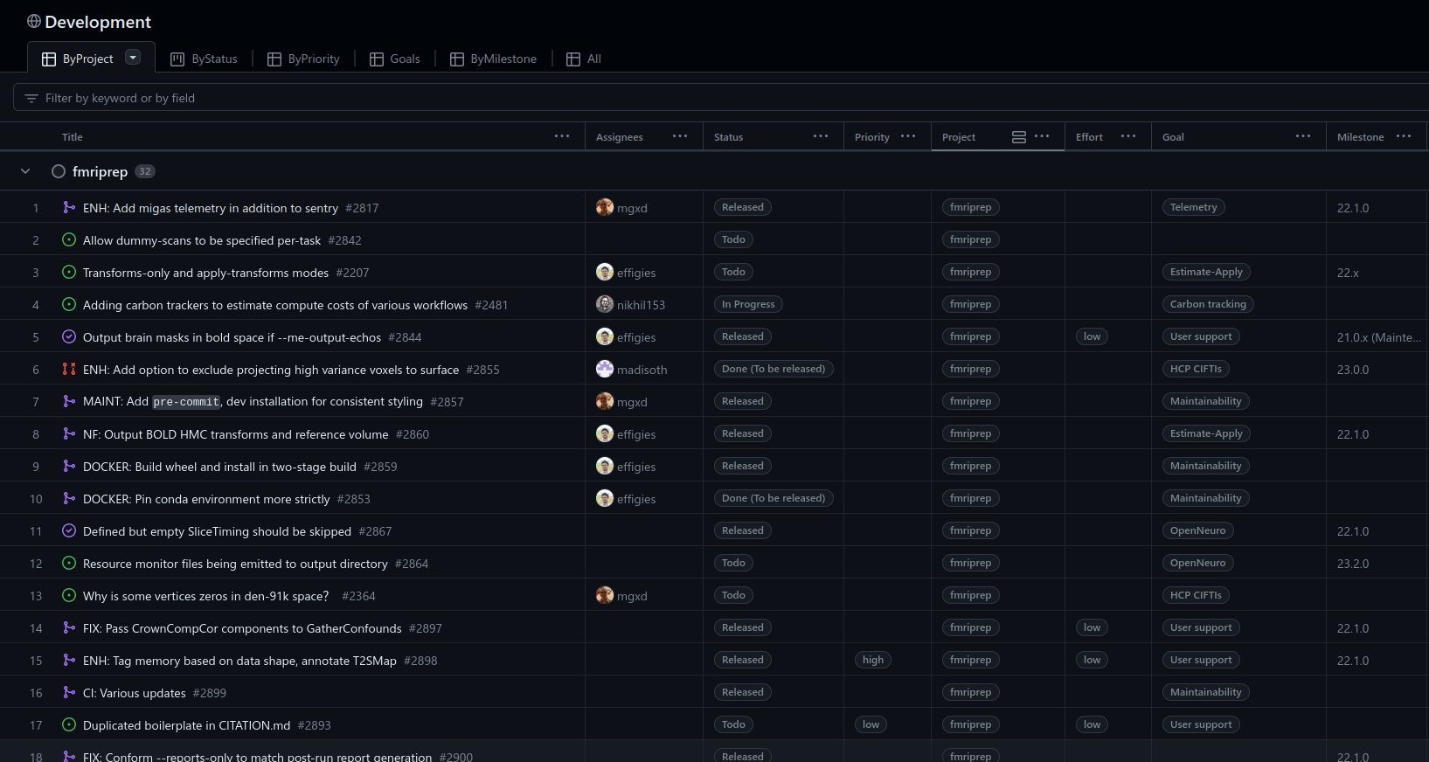This screenshot has width=1429, height=762.
Task: Click merged PR icon for NF: Output BOLD HMC
Action: coord(69,433)
